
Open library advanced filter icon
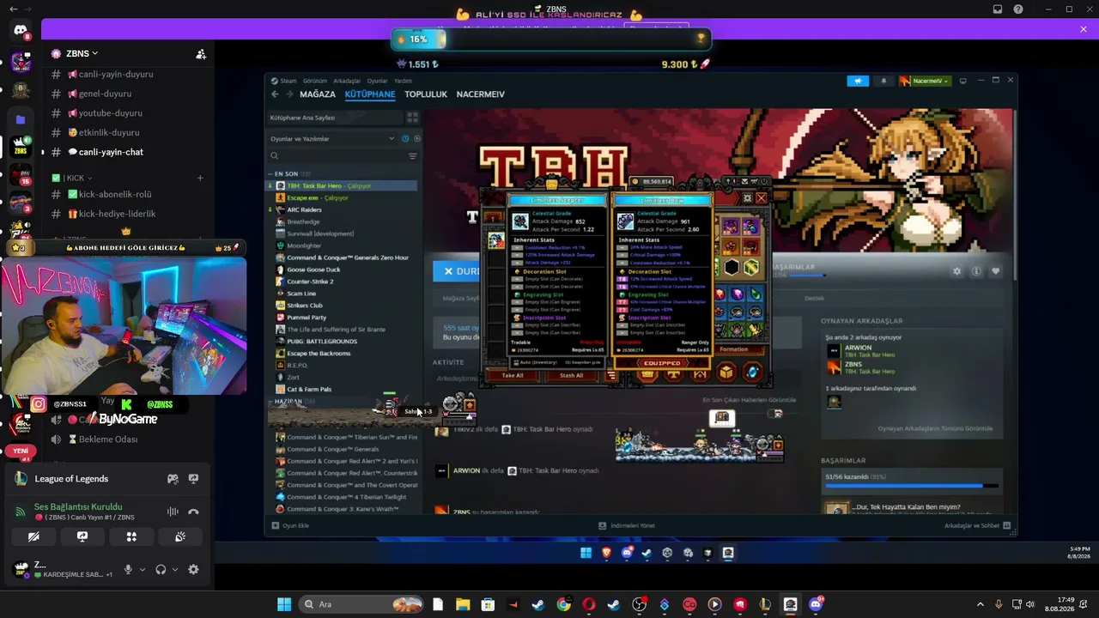coord(412,156)
